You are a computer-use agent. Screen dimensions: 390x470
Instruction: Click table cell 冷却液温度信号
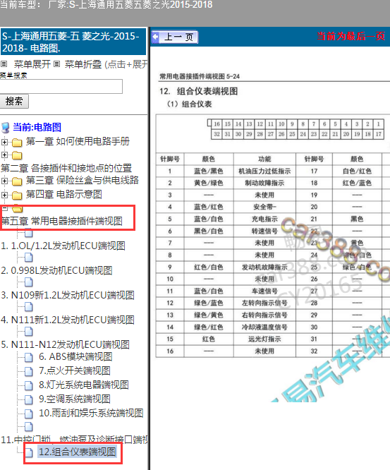click(264, 327)
